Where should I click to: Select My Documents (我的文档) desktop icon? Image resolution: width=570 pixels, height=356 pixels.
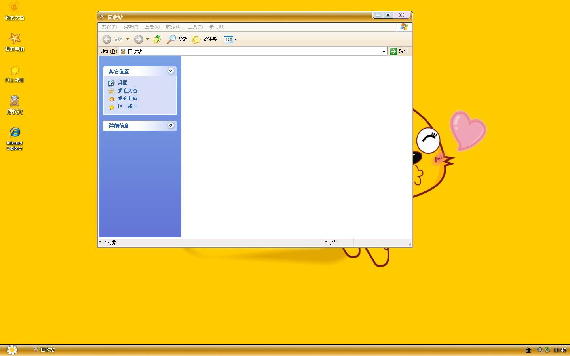14,11
